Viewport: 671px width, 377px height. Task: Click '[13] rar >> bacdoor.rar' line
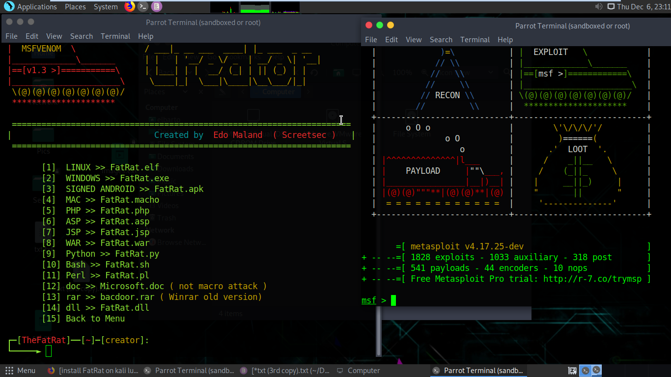point(152,297)
